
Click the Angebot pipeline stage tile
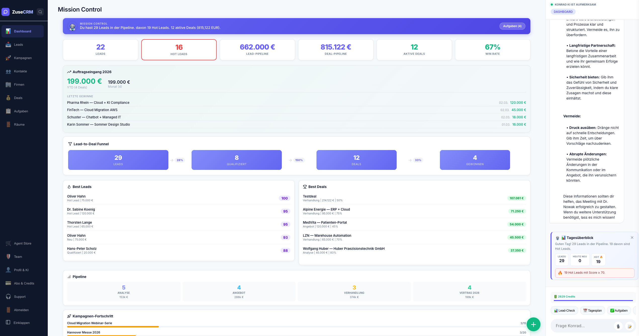tap(239, 292)
